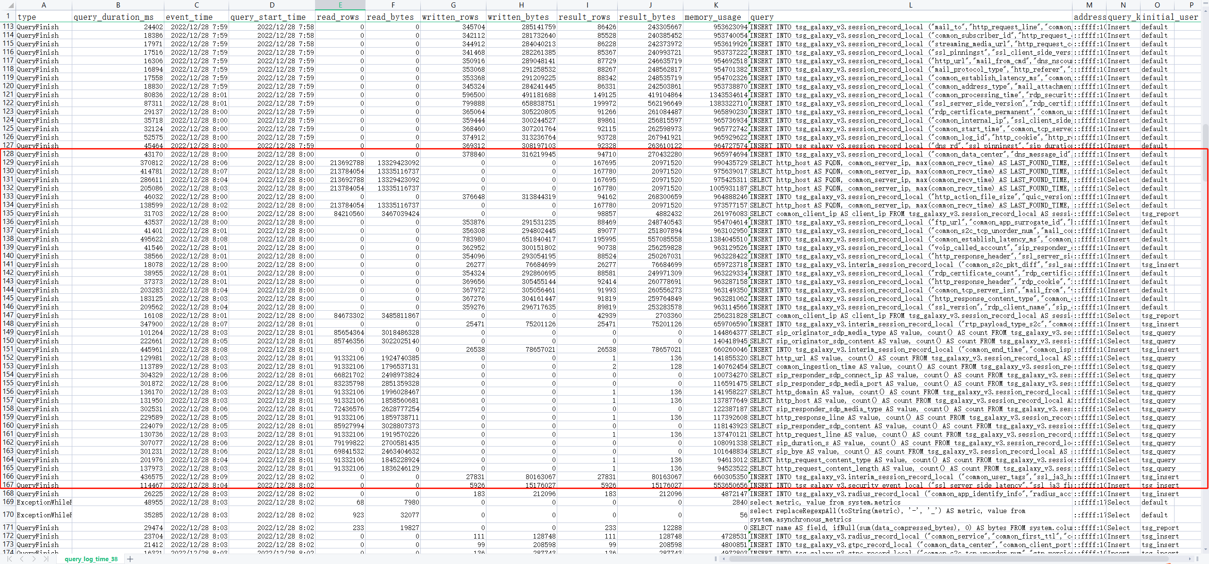Select column E header

(x=340, y=5)
